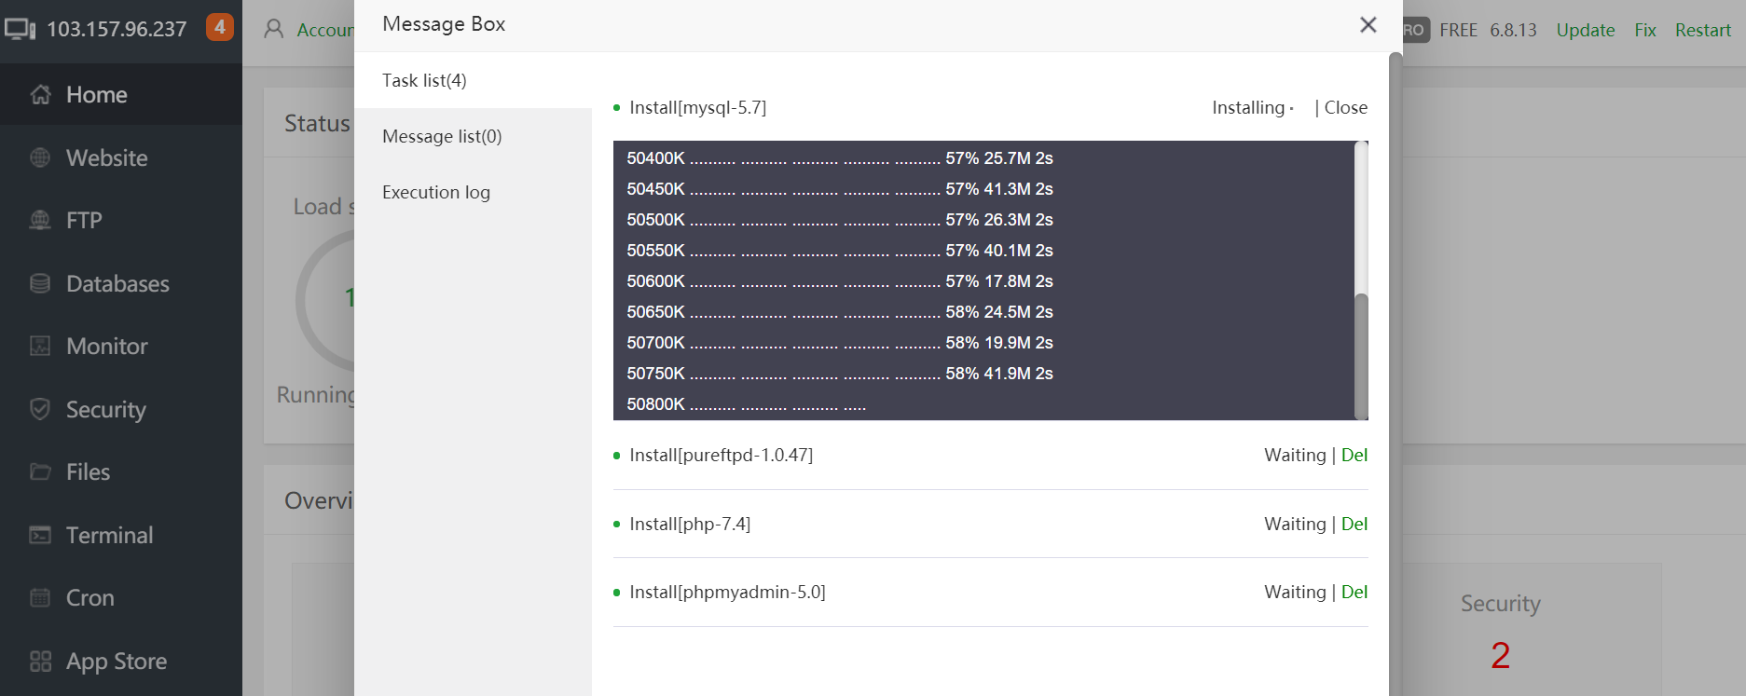Open the App Store page
1746x696 pixels.
pyautogui.click(x=121, y=661)
